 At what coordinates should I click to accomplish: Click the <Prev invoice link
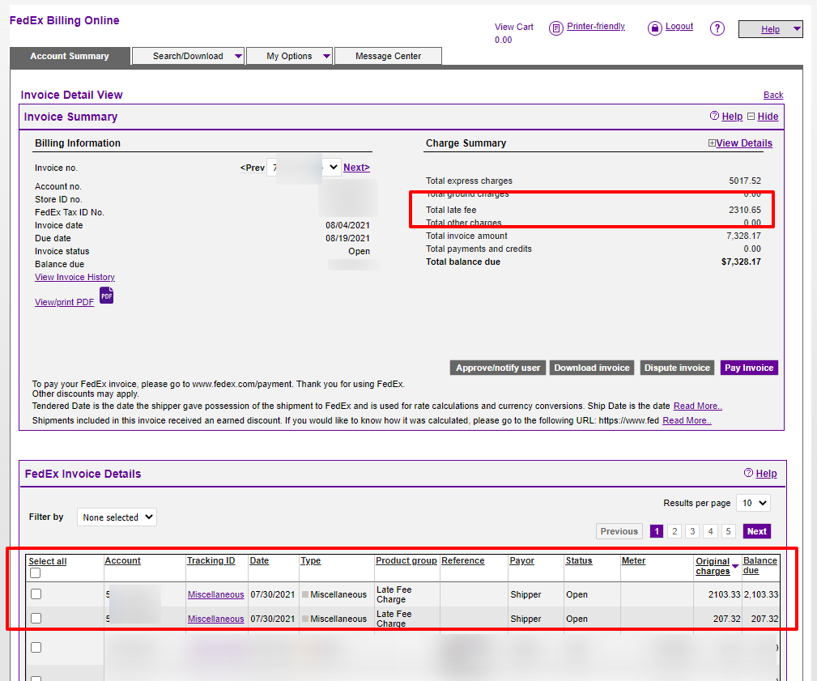pos(252,168)
